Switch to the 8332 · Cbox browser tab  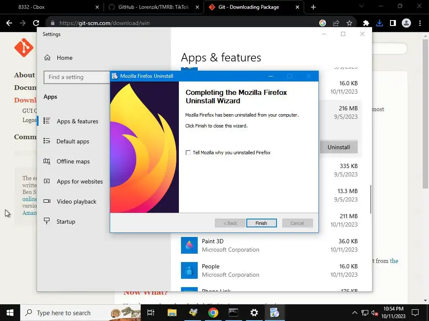pyautogui.click(x=52, y=7)
